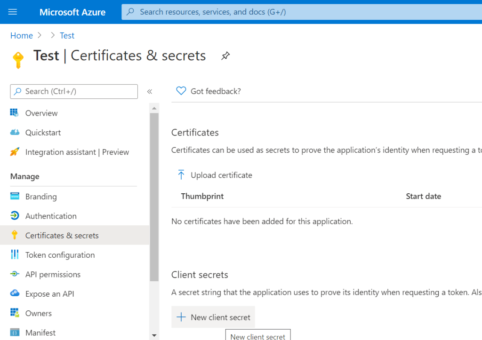Click the 'No certificates have been added' message

click(262, 221)
